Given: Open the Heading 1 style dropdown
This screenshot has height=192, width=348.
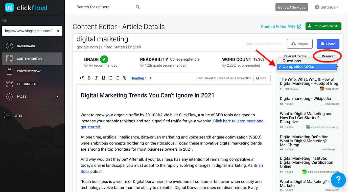Looking at the screenshot, I should [141, 78].
